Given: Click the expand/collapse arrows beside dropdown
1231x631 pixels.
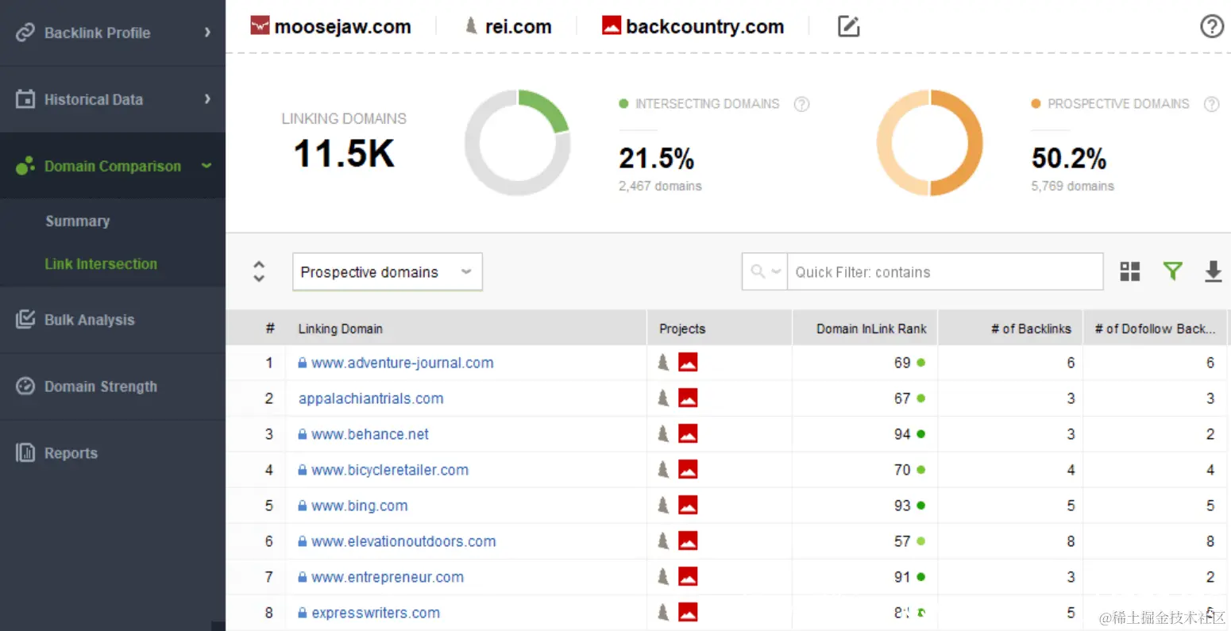Looking at the screenshot, I should 259,271.
